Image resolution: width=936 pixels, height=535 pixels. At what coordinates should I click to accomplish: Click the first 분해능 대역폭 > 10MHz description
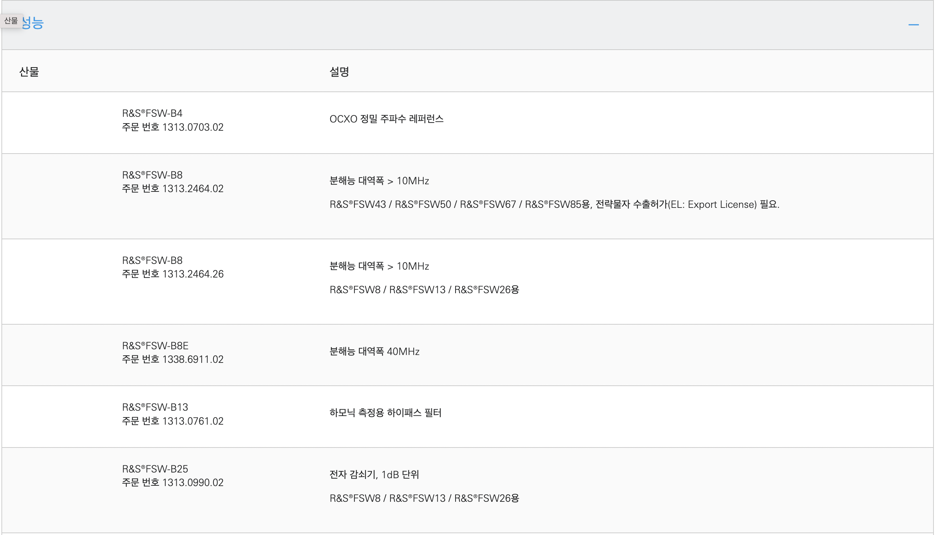pyautogui.click(x=379, y=181)
